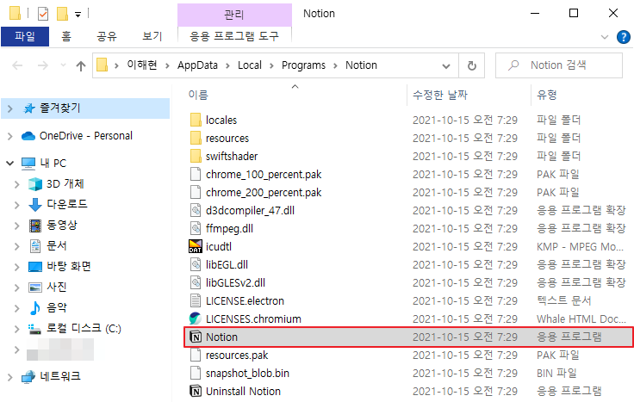Select the icudtl DAT file icon
Viewport: 634px width, 402px height.
(x=196, y=246)
